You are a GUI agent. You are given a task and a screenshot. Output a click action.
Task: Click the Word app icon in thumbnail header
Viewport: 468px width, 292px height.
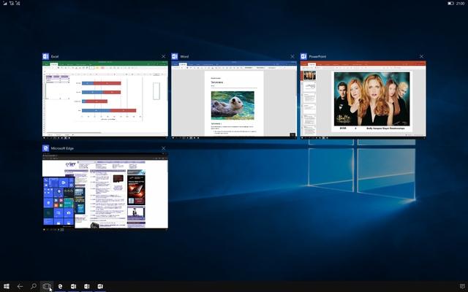point(175,56)
